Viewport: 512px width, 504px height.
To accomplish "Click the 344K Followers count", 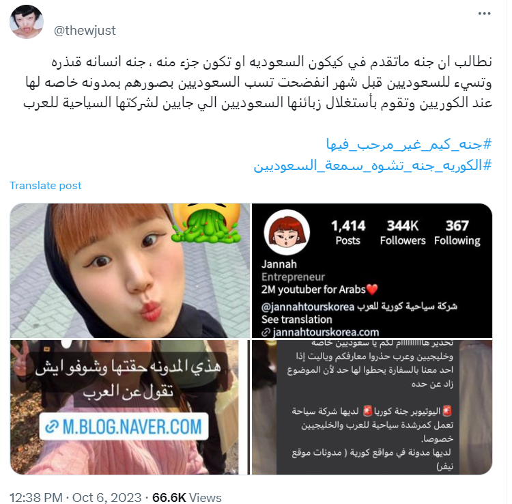I will point(403,233).
